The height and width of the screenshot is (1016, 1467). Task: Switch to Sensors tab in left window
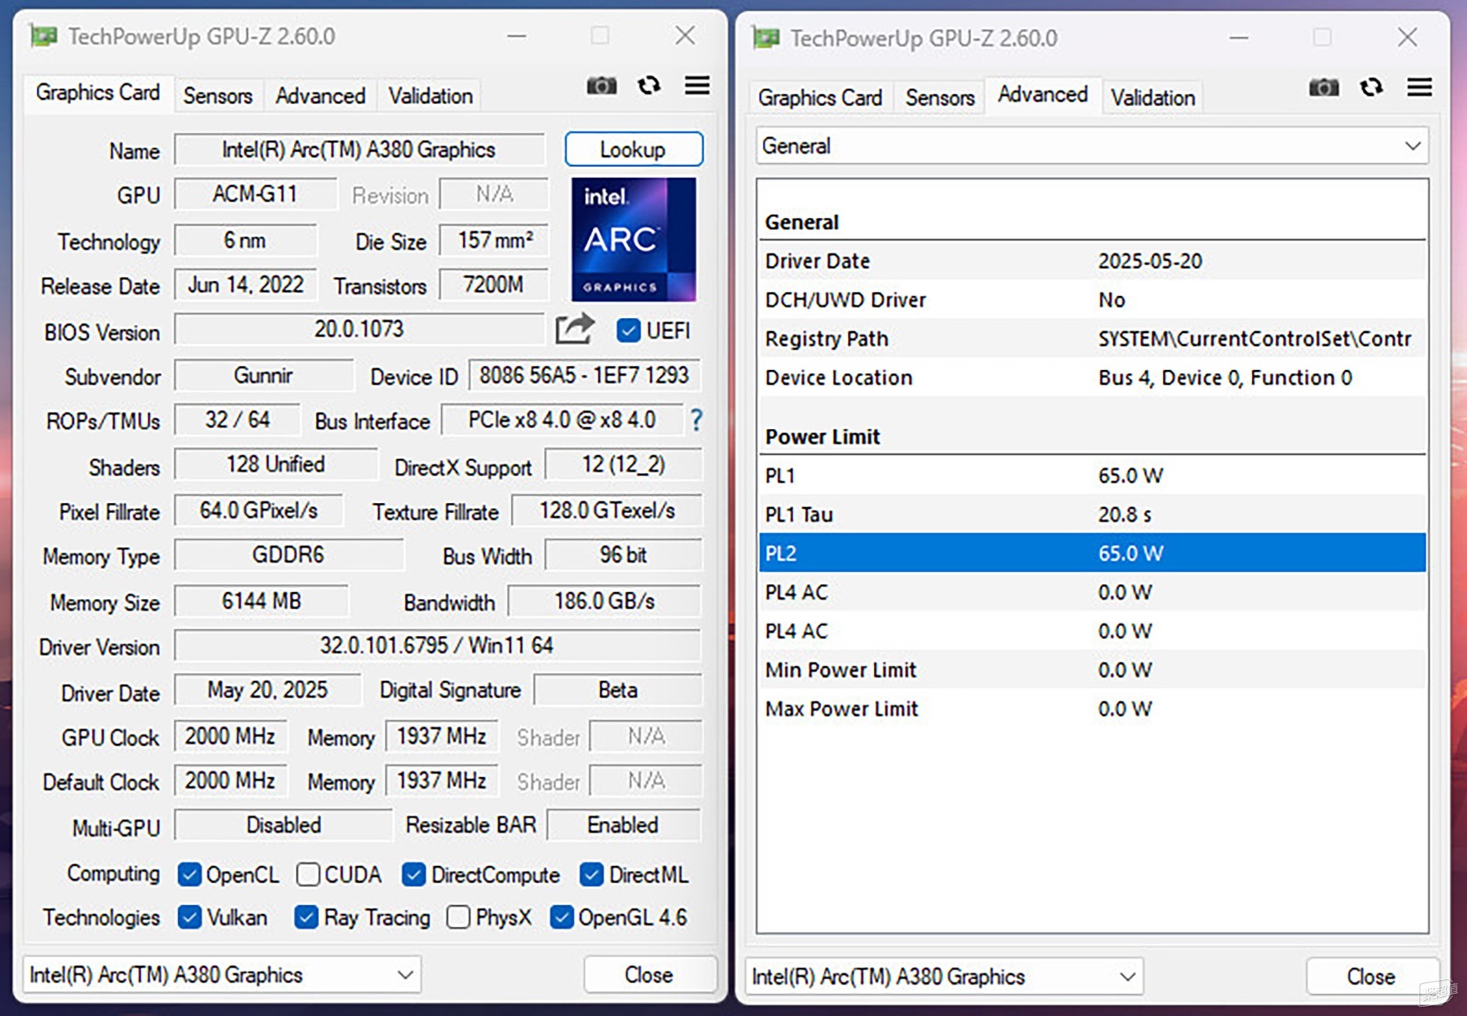click(x=218, y=95)
